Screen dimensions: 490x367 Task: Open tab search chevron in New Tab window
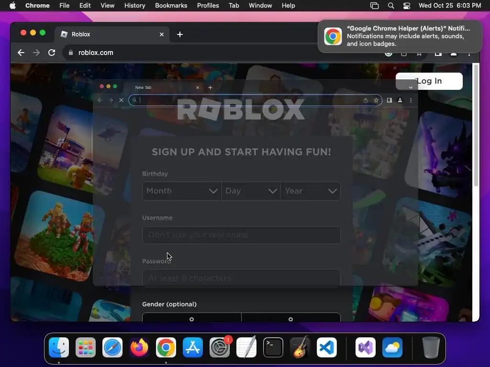coord(411,88)
